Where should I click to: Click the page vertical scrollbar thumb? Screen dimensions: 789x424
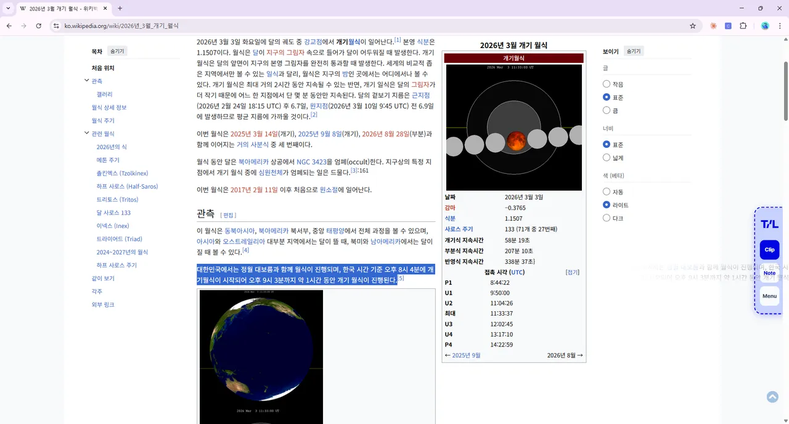coord(785,91)
